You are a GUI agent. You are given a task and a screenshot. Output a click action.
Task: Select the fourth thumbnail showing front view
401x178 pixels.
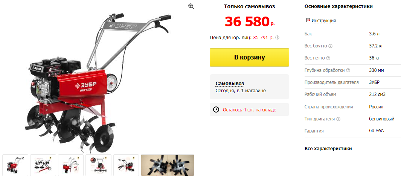tap(98, 165)
